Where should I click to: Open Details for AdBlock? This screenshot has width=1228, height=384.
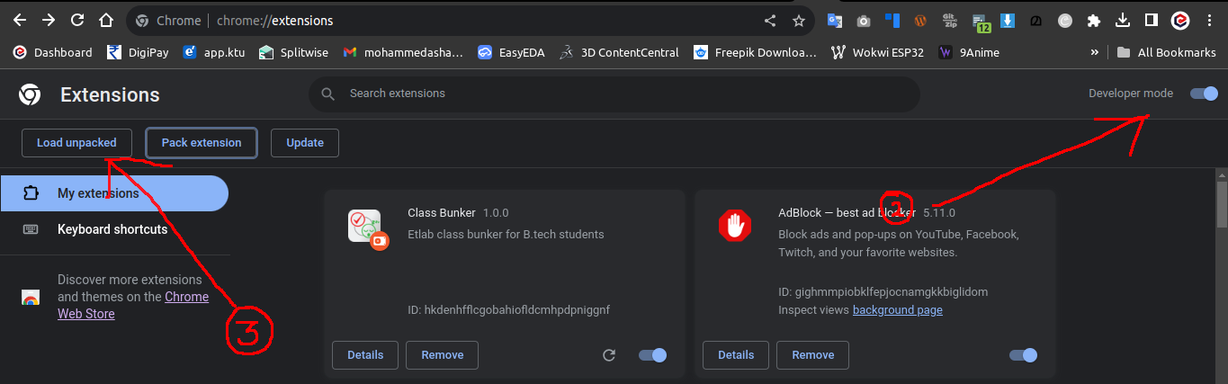click(x=736, y=355)
